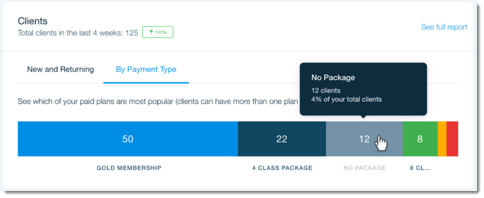Select the 4 CLASS PACKAGE label
The image size is (484, 198).
pos(282,168)
